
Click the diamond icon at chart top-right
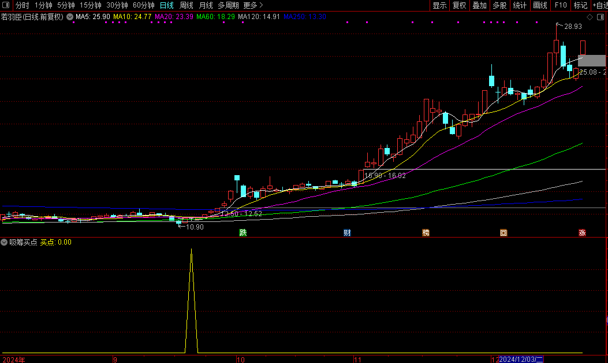pos(590,17)
